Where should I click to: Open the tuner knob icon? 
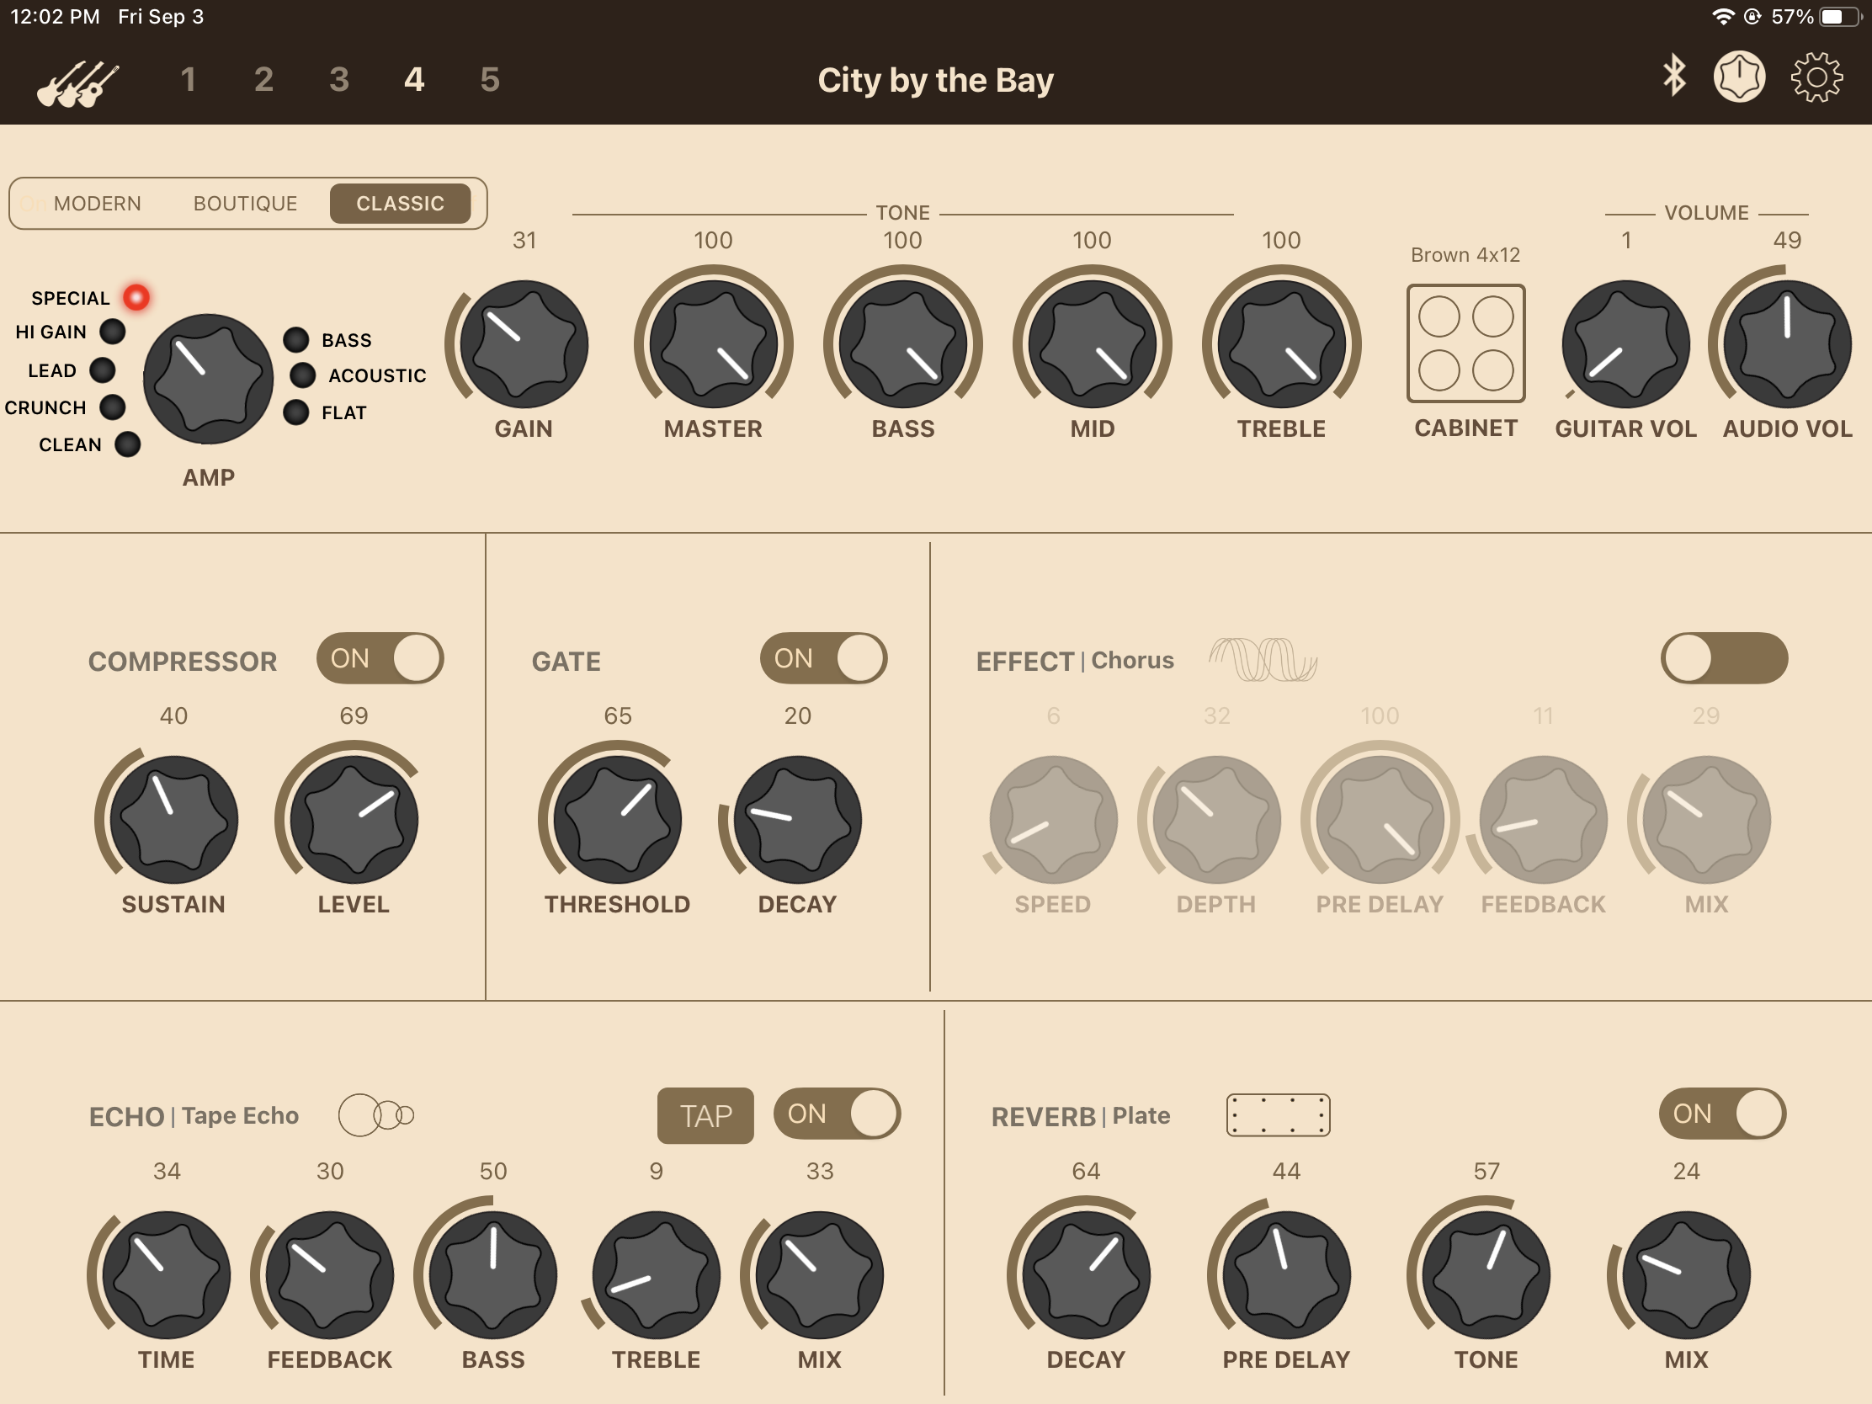[x=1738, y=77]
